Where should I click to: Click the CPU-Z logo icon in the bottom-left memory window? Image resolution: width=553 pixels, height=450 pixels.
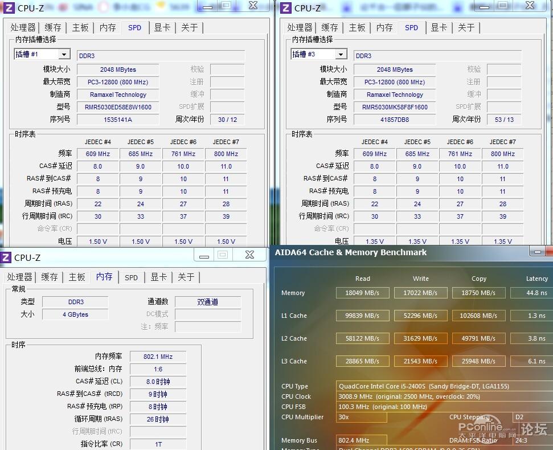click(6, 257)
